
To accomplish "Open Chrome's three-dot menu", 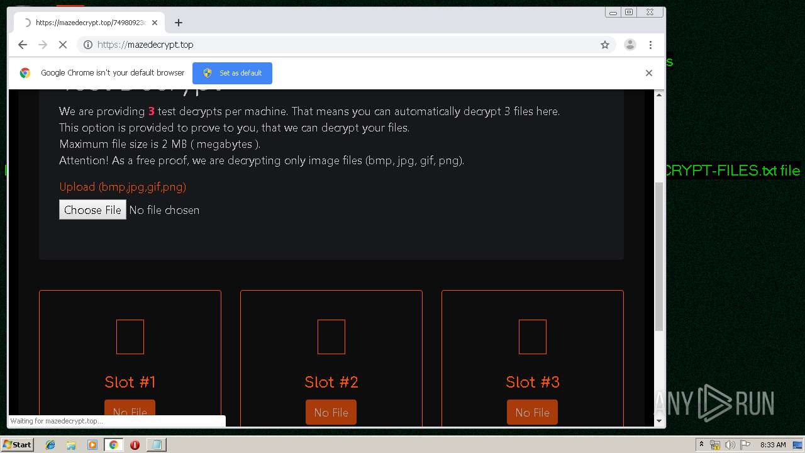I will click(650, 45).
